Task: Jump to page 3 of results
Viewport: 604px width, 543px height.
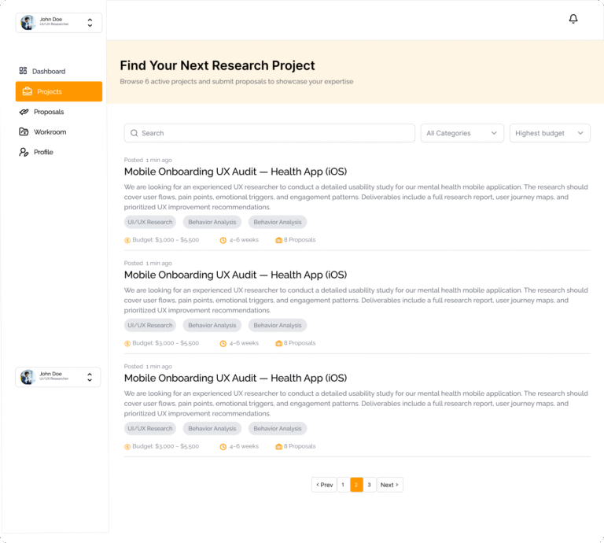Action: tap(369, 485)
